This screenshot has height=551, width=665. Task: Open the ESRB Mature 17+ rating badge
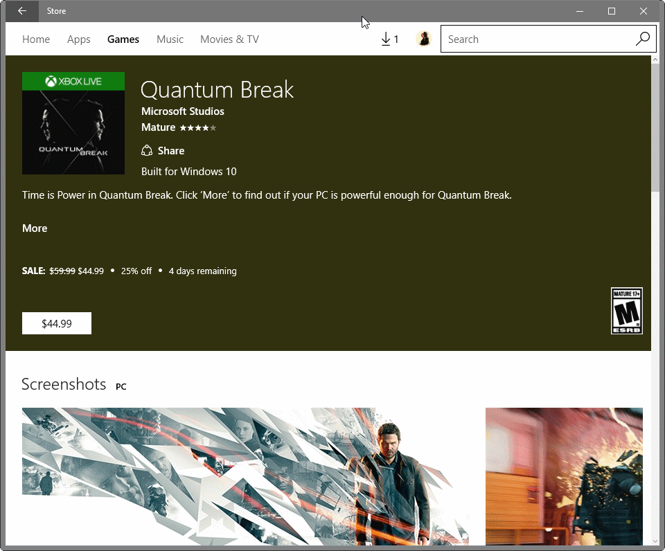click(626, 311)
